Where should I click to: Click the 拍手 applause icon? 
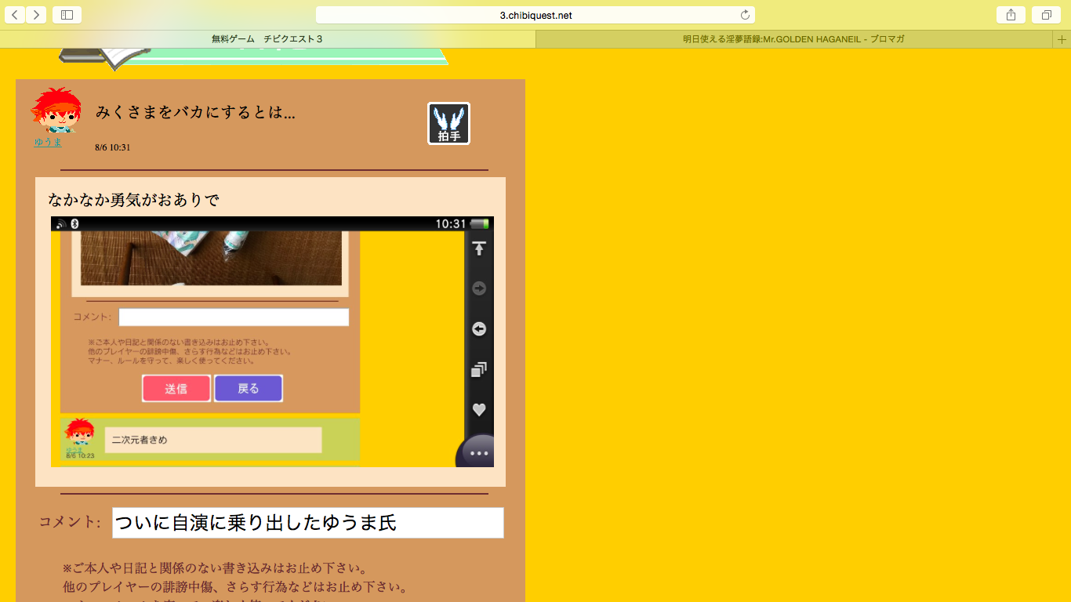[x=448, y=124]
